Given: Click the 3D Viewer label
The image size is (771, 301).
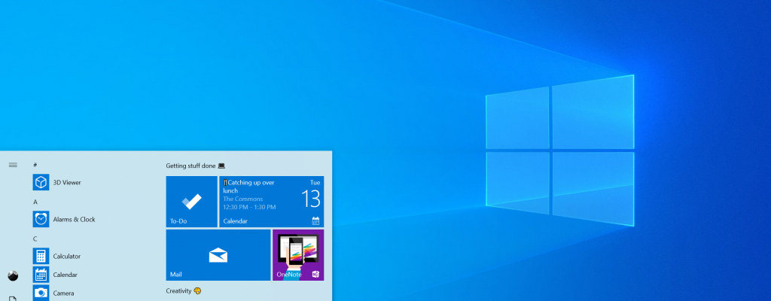Looking at the screenshot, I should [67, 182].
